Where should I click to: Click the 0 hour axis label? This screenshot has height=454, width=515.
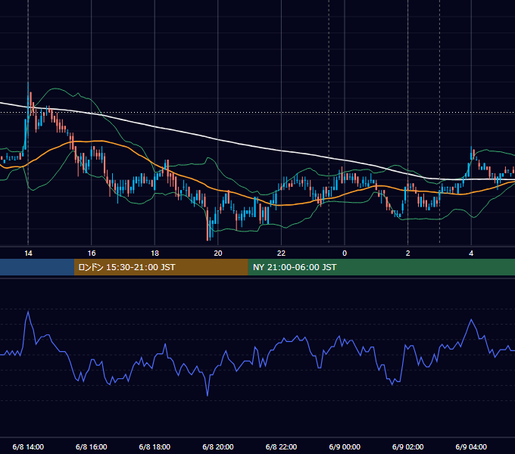click(x=345, y=253)
